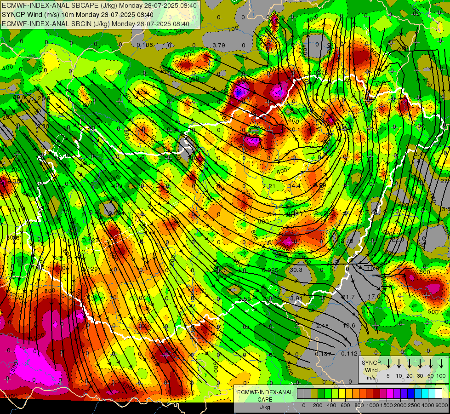Screen dimensions: 450x414
Task: Click the map value 2.68
Action: (43, 126)
